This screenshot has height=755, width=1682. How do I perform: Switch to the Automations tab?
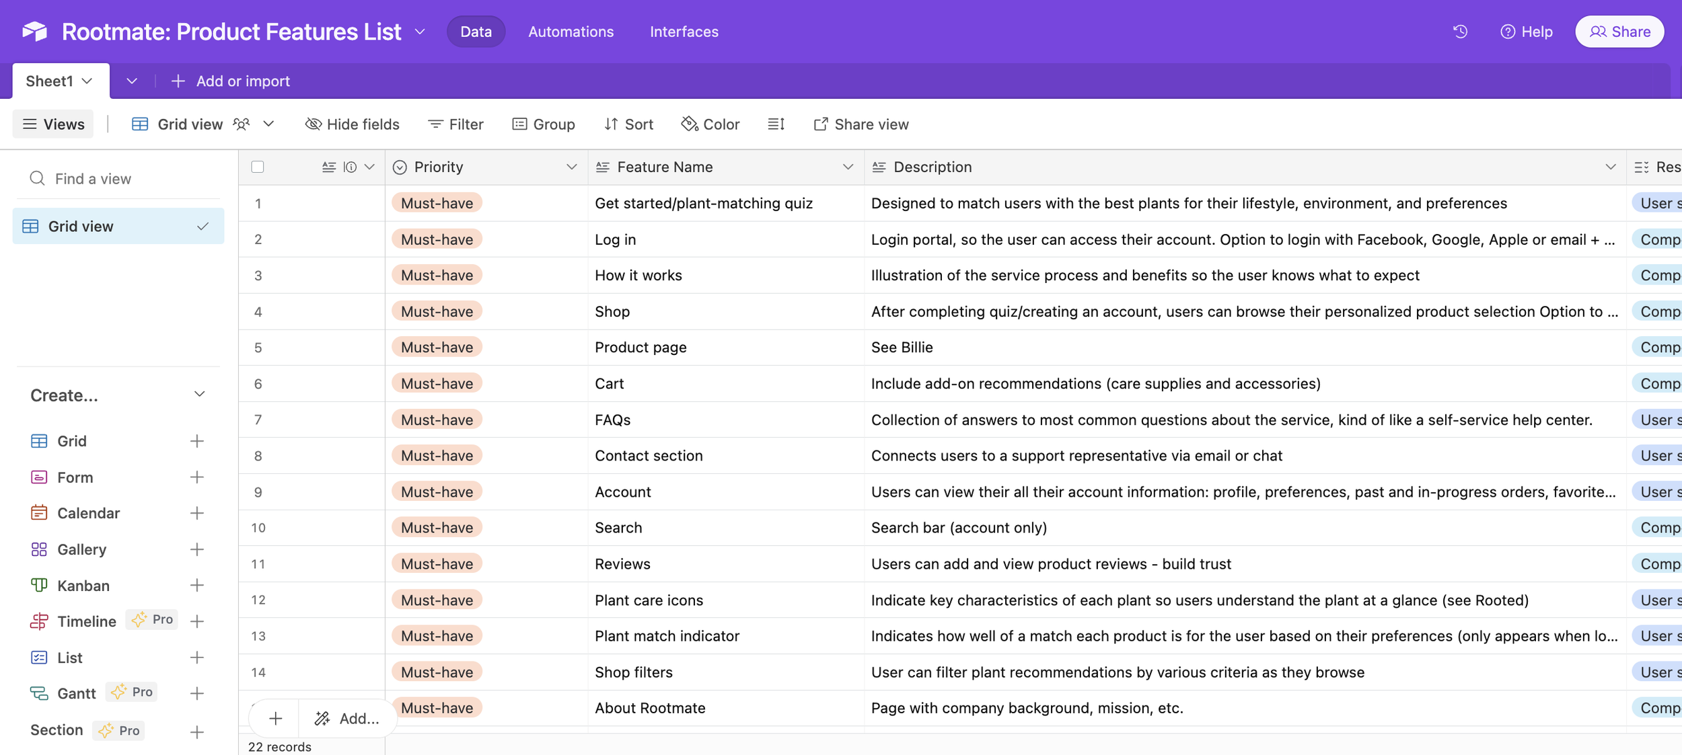571,32
